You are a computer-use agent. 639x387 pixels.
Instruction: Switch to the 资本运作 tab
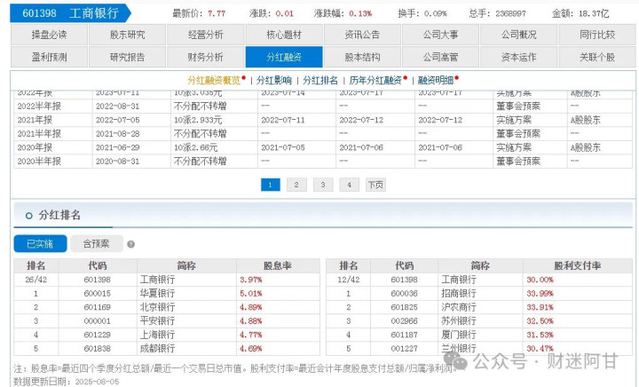pyautogui.click(x=519, y=57)
